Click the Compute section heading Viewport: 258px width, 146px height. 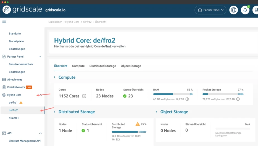pyautogui.click(x=67, y=77)
